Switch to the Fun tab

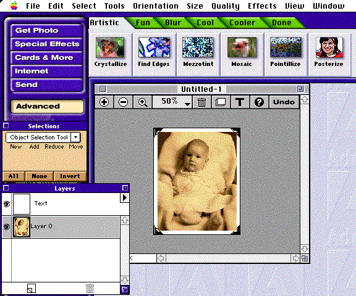(x=143, y=23)
